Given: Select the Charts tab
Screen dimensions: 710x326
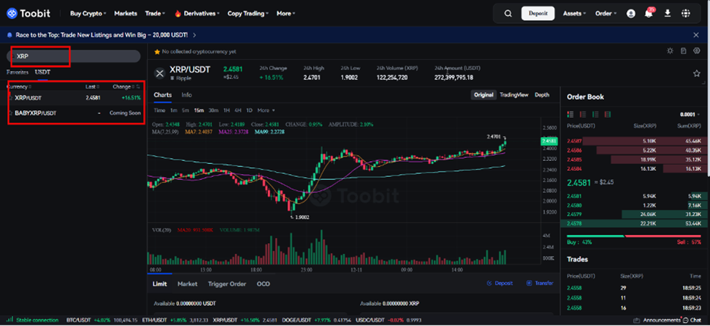Looking at the screenshot, I should click(x=162, y=95).
